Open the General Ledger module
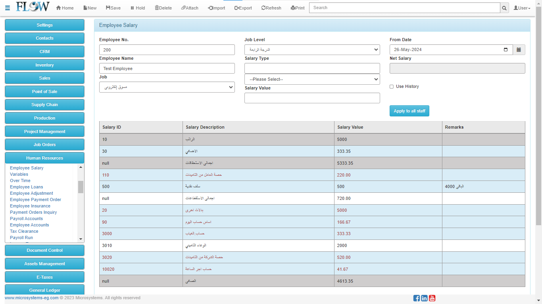542x304 pixels. (44, 290)
